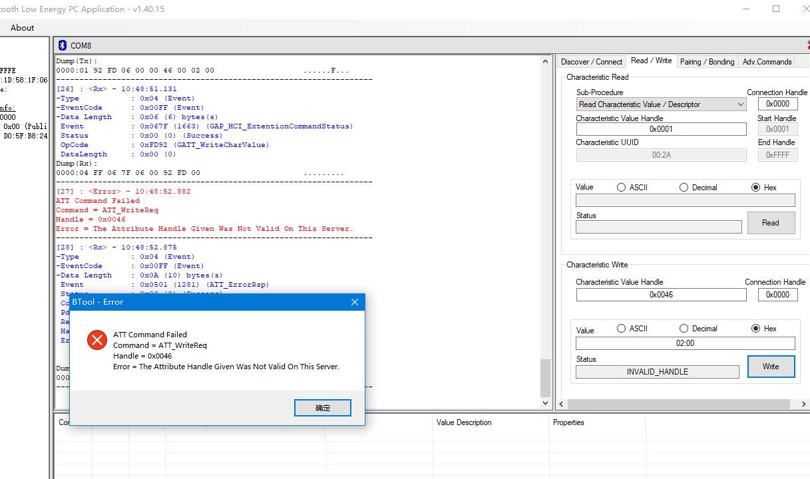Image resolution: width=810 pixels, height=479 pixels.
Task: Click the Read button
Action: tap(771, 223)
